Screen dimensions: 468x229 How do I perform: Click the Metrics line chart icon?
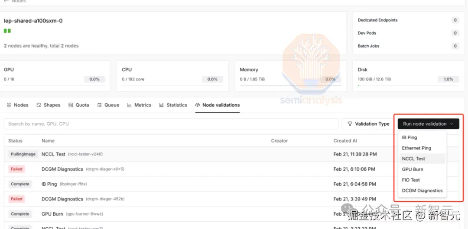tap(130, 105)
